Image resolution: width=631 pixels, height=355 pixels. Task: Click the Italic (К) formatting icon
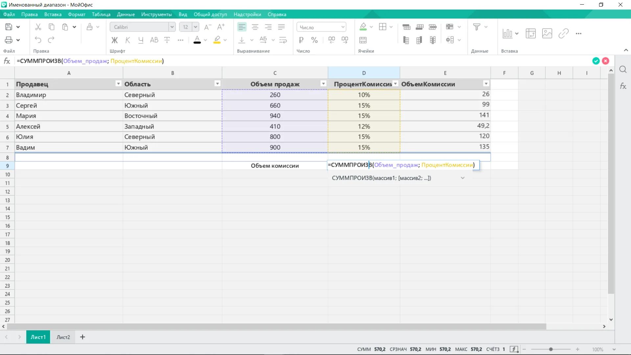(x=128, y=40)
